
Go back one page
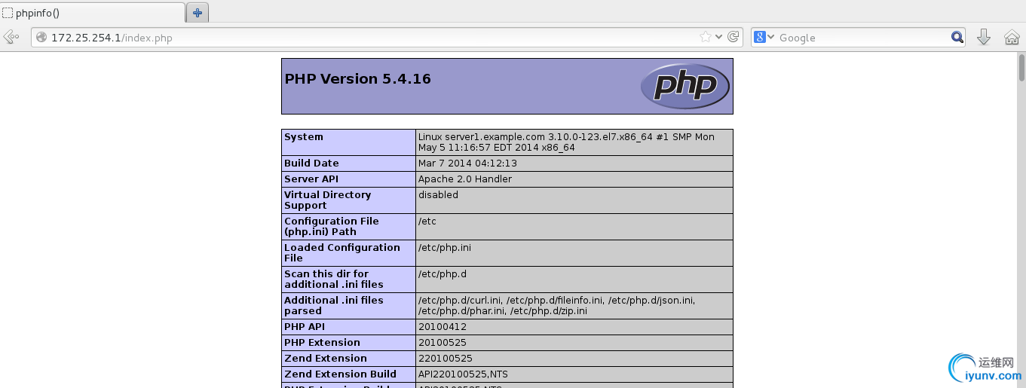click(11, 37)
